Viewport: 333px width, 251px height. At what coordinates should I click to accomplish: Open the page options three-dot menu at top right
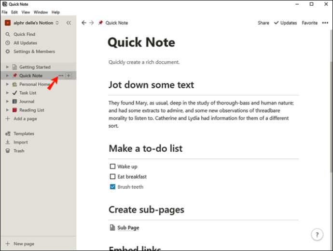[x=325, y=23]
